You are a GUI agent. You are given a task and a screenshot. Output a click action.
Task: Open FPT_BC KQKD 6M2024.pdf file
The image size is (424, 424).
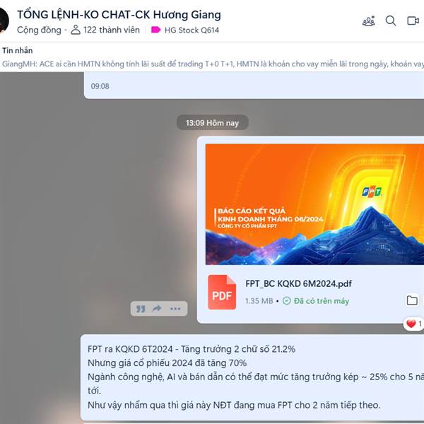pyautogui.click(x=298, y=283)
